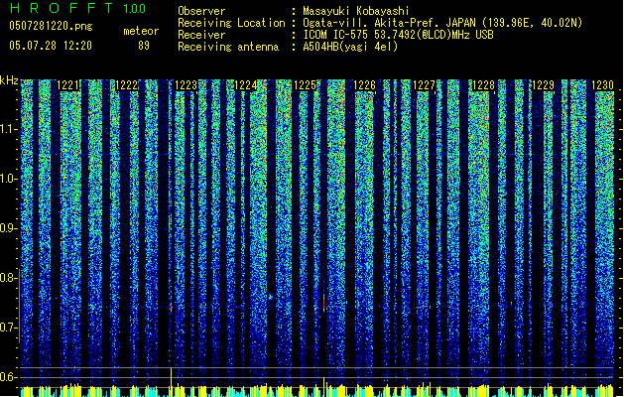Click the time marker 1225
This screenshot has height=397, width=624.
[x=305, y=85]
